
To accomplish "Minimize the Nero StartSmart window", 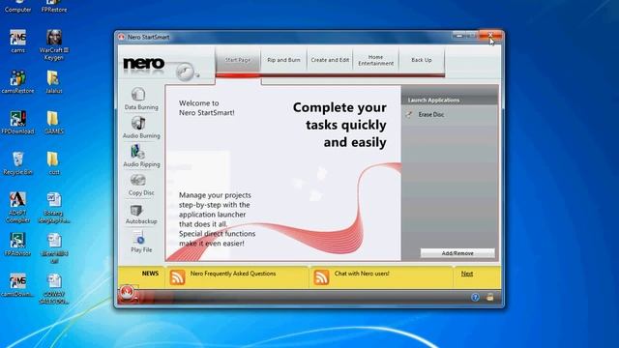I will (458, 36).
